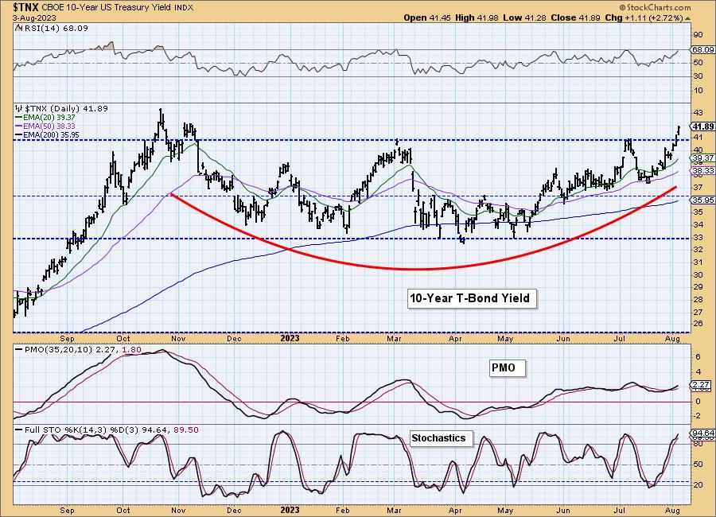Click the 35.95 axis tag
Viewport: 716px width, 517px height.
(x=702, y=200)
